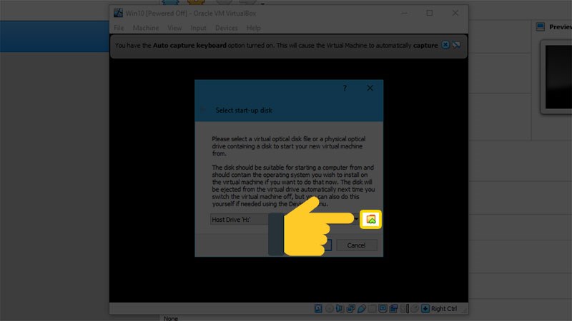Click the Select start-up disk heading

pyautogui.click(x=244, y=111)
